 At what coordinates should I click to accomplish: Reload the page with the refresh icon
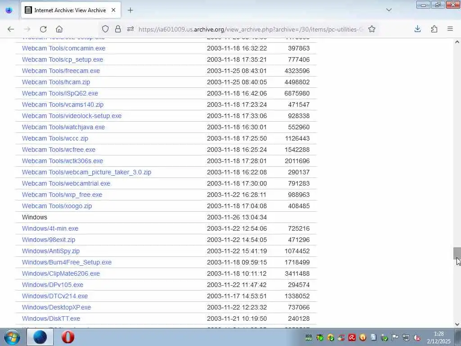tap(43, 29)
